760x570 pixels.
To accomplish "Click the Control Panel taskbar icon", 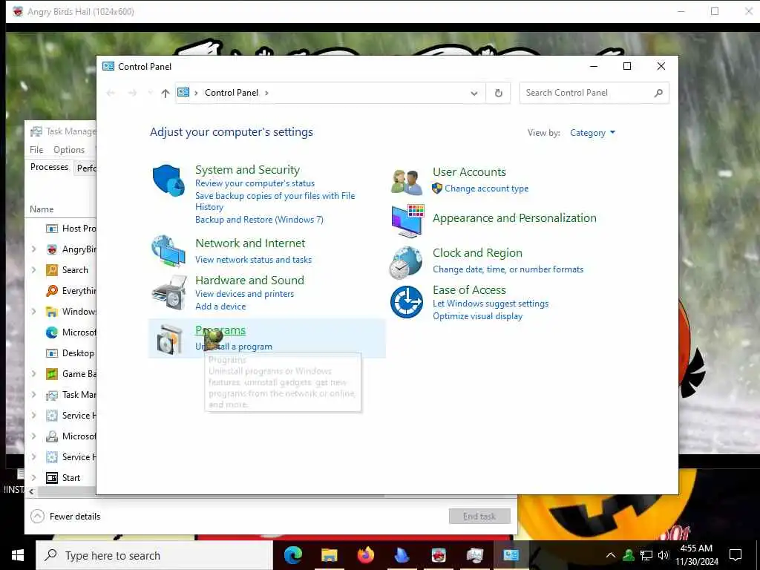I will [511, 555].
